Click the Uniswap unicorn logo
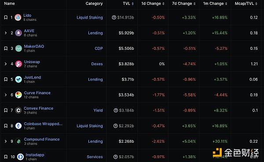Viewport: 264px width, 162px height. pyautogui.click(x=18, y=64)
